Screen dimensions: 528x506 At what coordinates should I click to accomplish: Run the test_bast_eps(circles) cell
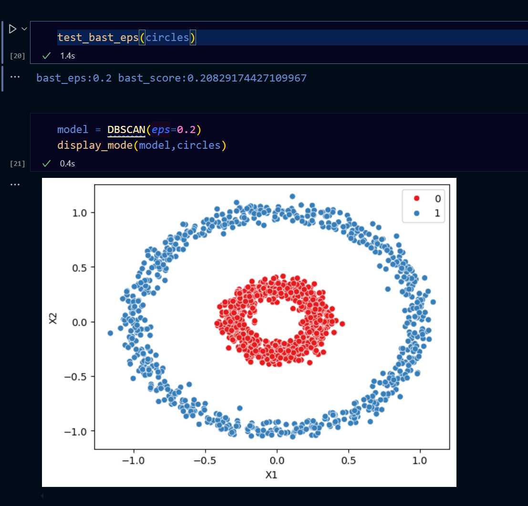(x=12, y=29)
